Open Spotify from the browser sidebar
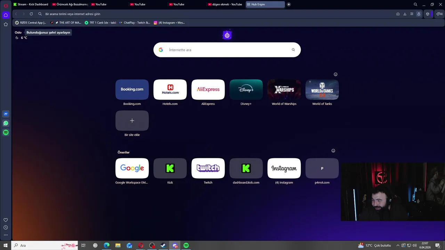 [x=6, y=132]
